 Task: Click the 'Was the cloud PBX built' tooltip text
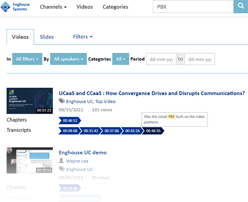[174, 120]
